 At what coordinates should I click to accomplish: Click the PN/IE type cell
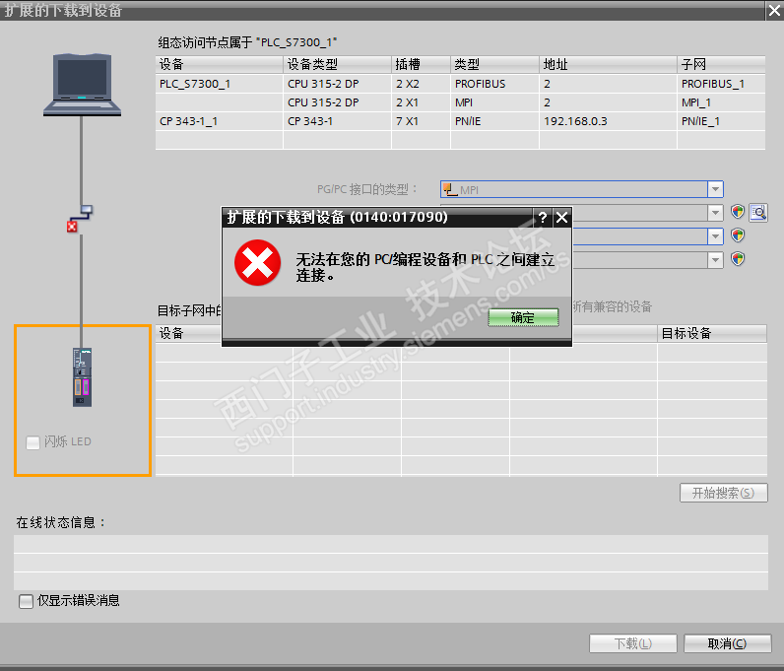coord(494,121)
